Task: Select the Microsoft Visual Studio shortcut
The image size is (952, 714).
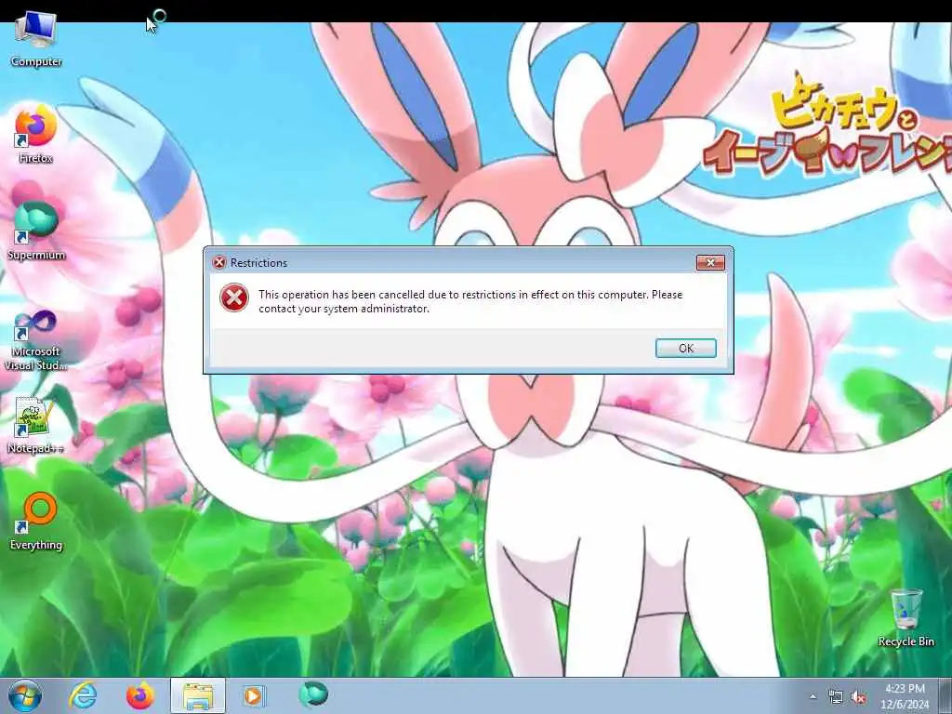Action: [36, 340]
